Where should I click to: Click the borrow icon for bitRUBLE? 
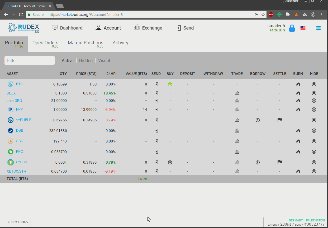pos(258,120)
